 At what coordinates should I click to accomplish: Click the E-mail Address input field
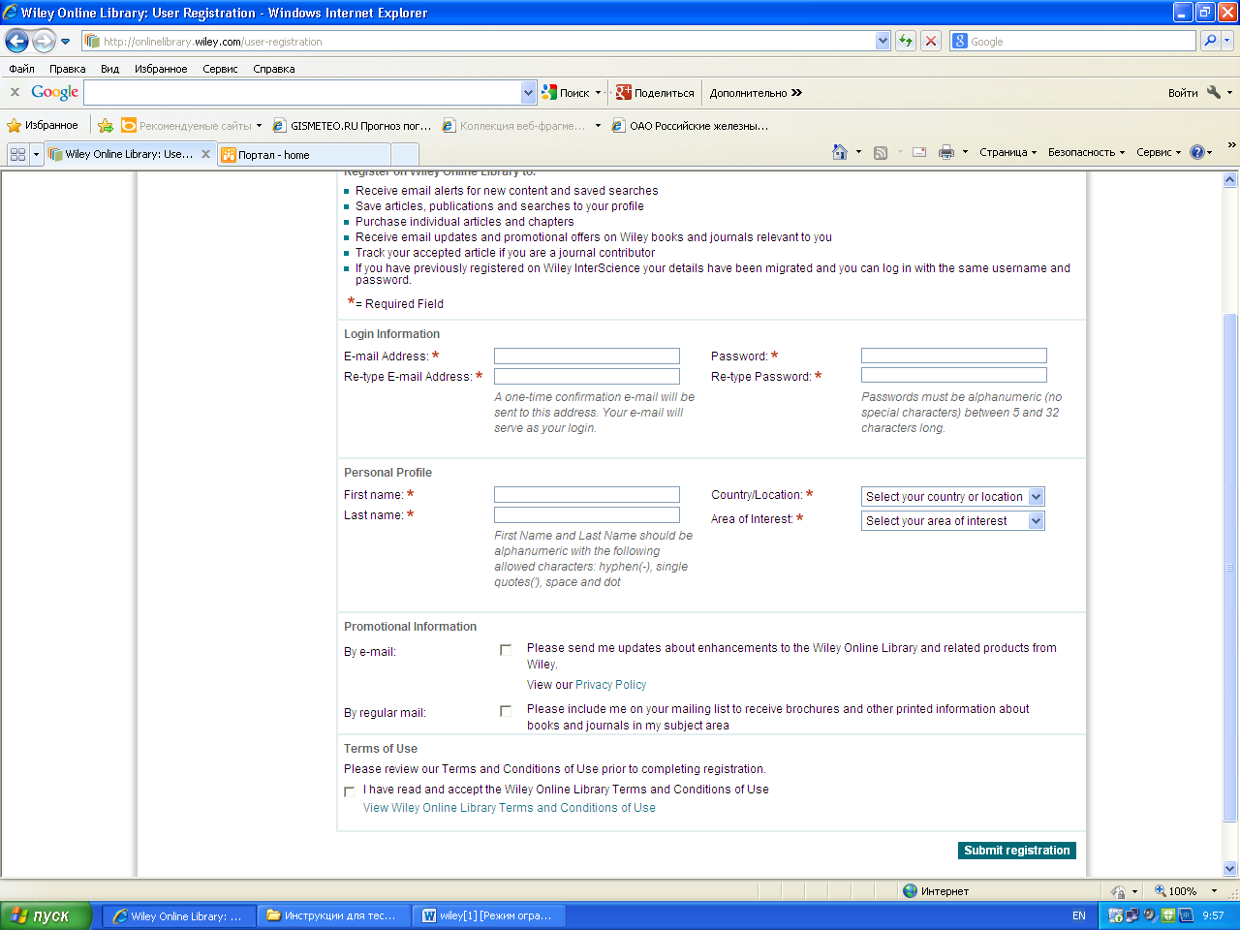[x=587, y=356]
